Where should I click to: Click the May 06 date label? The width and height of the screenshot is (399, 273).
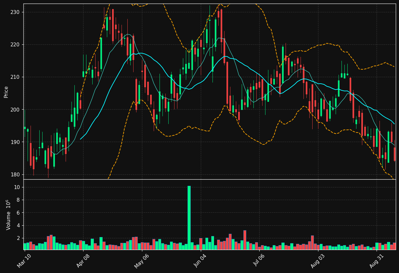(x=141, y=261)
